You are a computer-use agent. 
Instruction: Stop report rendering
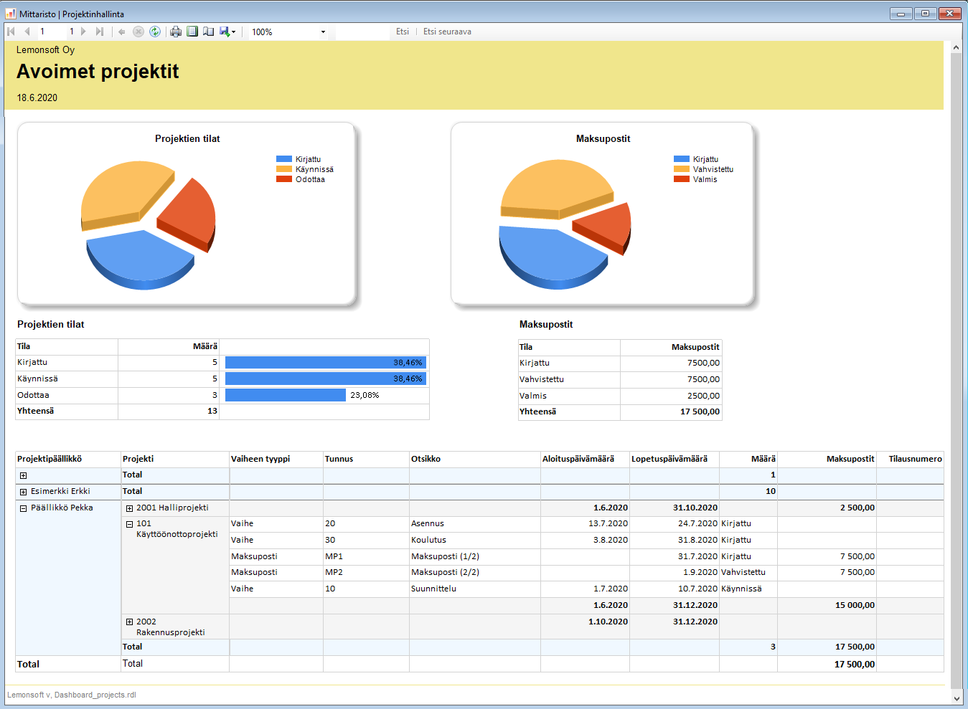(138, 32)
